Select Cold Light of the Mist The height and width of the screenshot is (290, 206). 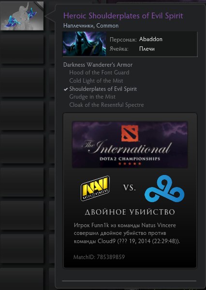click(96, 81)
